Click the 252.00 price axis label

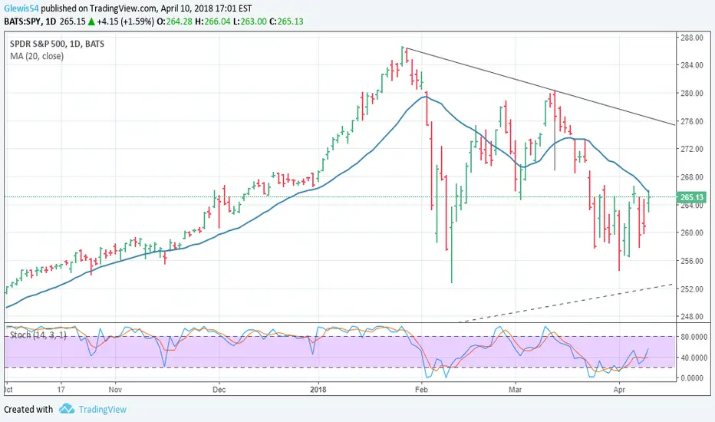692,288
